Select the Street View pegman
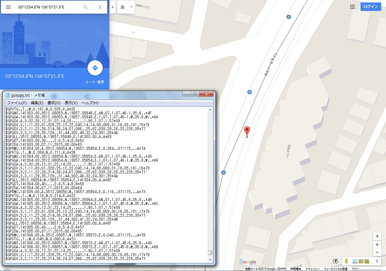Viewport: 386px width, 271px height. 347,261
